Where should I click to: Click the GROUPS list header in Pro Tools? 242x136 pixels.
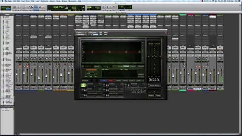[8, 107]
